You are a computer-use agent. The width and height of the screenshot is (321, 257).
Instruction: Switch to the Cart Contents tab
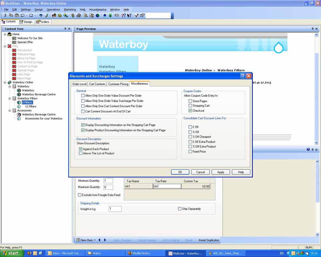[x=97, y=84]
